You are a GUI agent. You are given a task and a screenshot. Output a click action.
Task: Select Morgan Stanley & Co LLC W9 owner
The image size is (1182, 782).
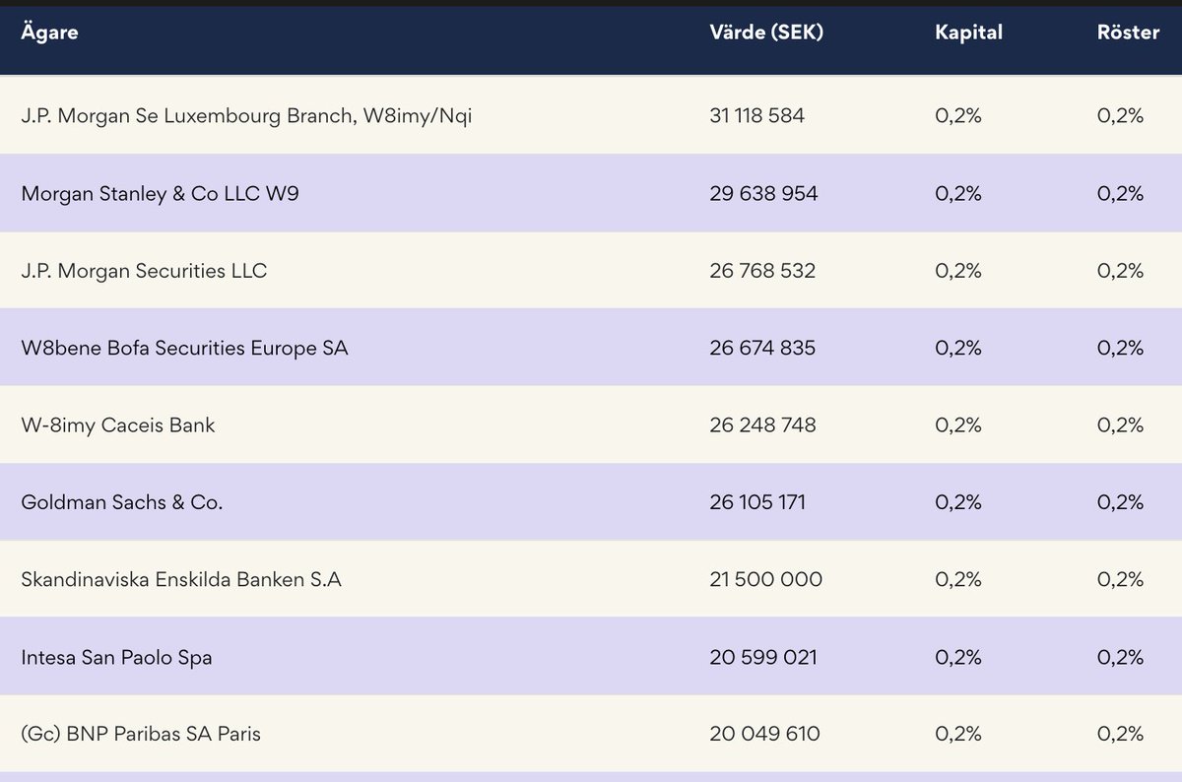click(160, 194)
